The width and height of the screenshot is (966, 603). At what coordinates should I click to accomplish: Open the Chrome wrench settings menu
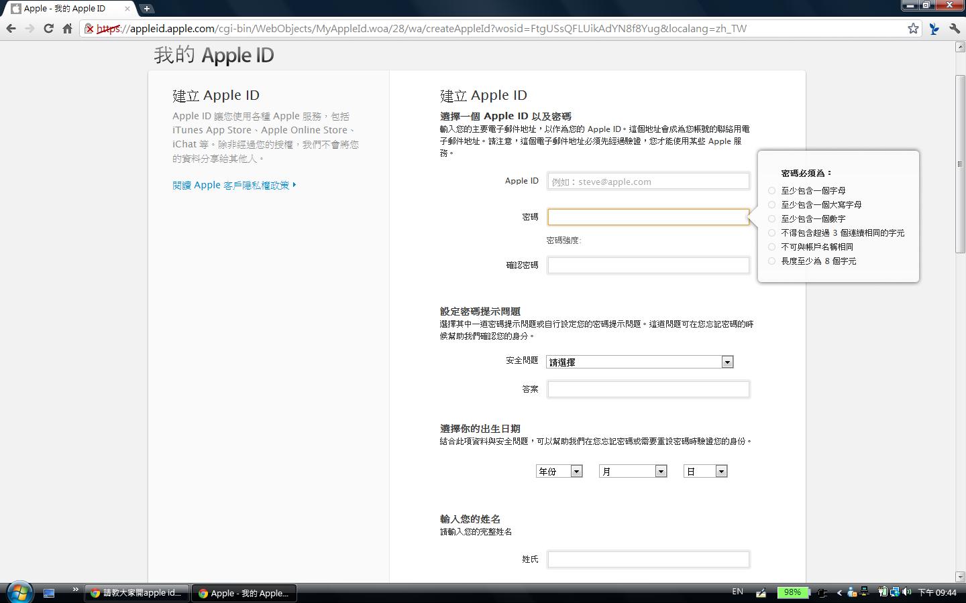point(955,28)
